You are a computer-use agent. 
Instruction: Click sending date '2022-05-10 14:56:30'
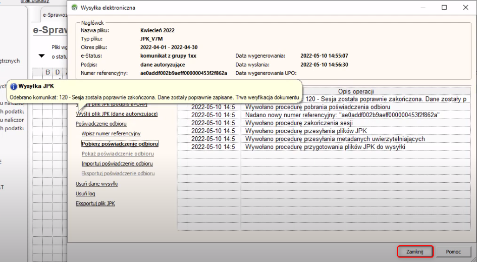[x=324, y=65]
